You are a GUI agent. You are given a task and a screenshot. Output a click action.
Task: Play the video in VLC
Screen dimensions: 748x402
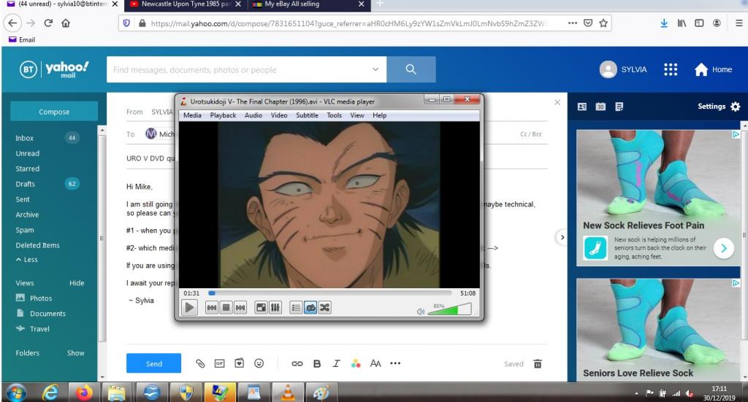pyautogui.click(x=189, y=308)
